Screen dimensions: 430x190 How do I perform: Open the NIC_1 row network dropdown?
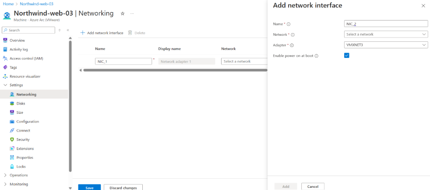coord(244,61)
